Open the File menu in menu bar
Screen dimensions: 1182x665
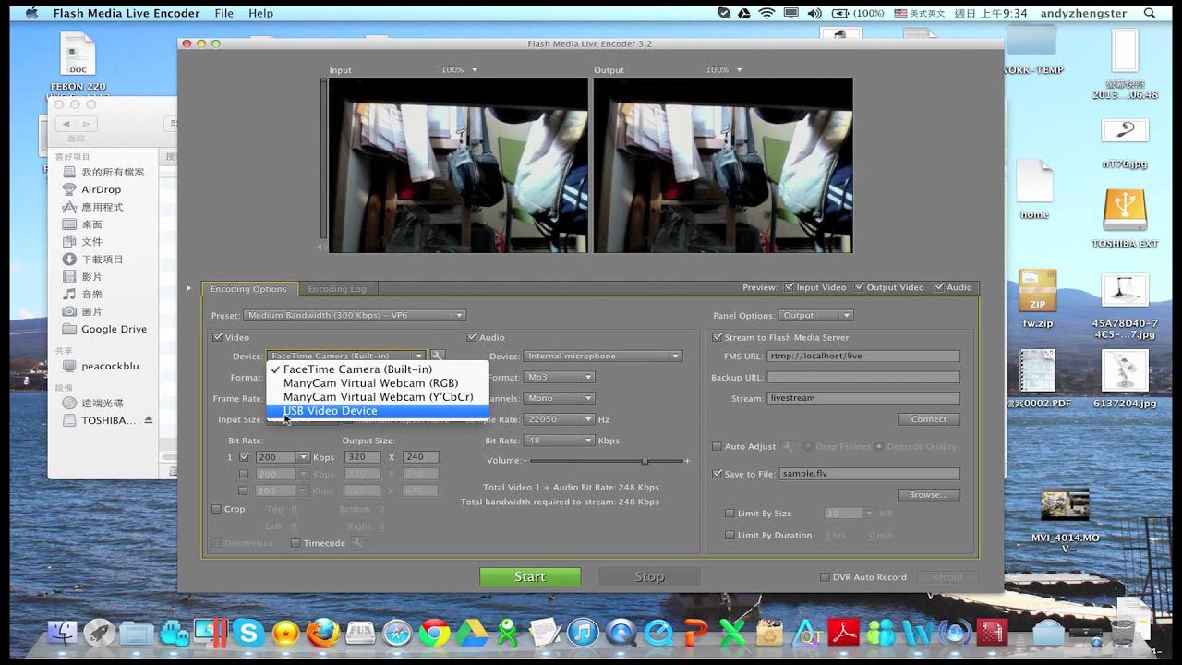pyautogui.click(x=223, y=13)
